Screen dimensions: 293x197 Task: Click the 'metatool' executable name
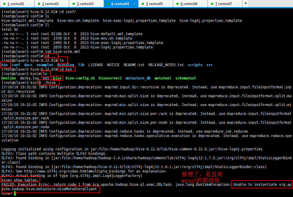163,78
